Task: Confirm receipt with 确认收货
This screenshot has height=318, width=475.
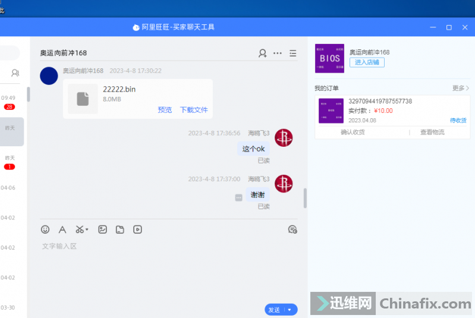Action: pyautogui.click(x=353, y=132)
